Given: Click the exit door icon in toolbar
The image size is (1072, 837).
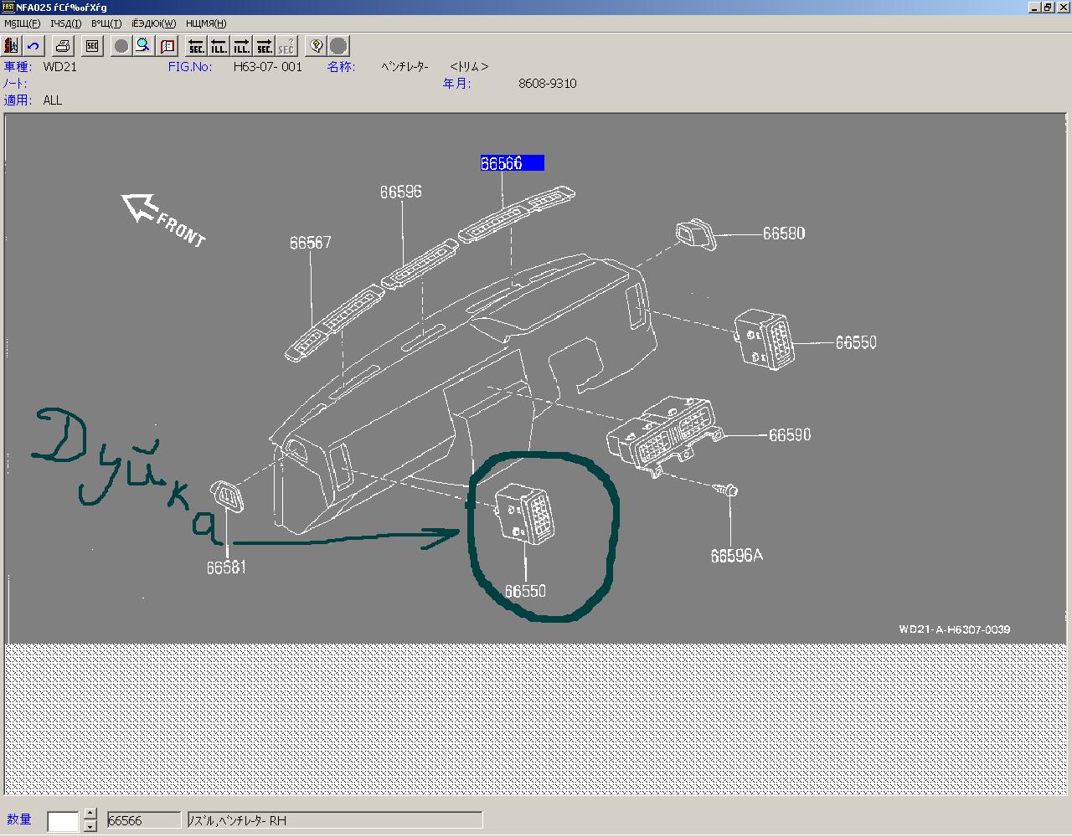Looking at the screenshot, I should (x=12, y=46).
